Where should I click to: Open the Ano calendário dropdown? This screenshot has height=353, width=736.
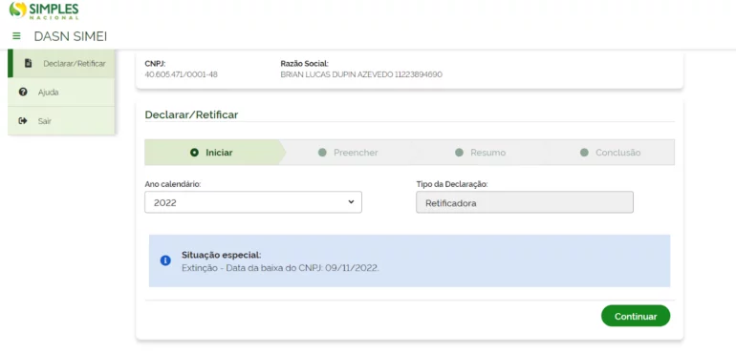click(x=253, y=202)
